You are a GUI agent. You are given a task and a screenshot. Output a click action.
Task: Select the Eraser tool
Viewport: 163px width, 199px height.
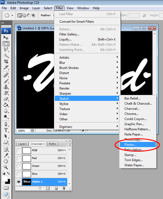6,99
